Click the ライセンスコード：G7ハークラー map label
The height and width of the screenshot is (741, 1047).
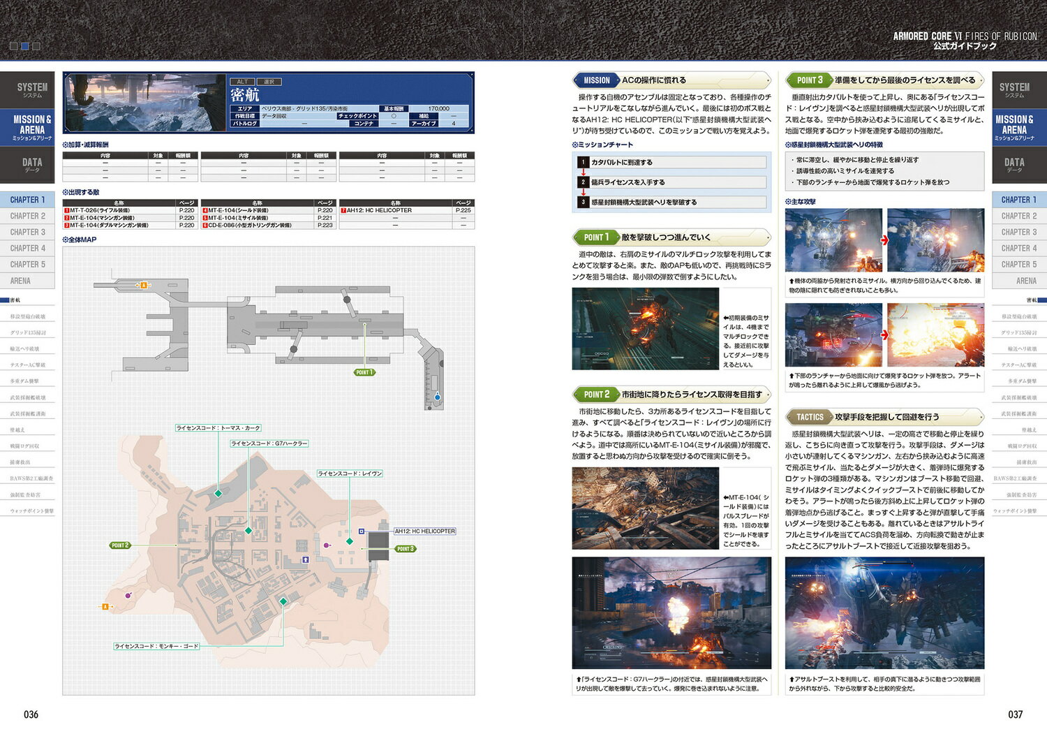click(x=269, y=443)
